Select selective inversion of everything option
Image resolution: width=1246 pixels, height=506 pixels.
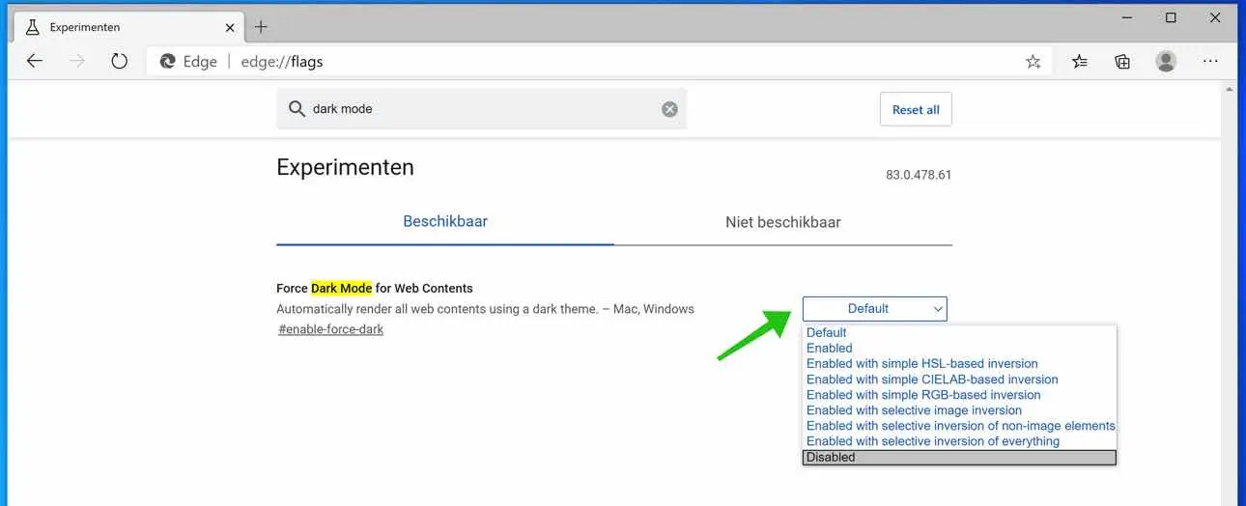pyautogui.click(x=959, y=441)
